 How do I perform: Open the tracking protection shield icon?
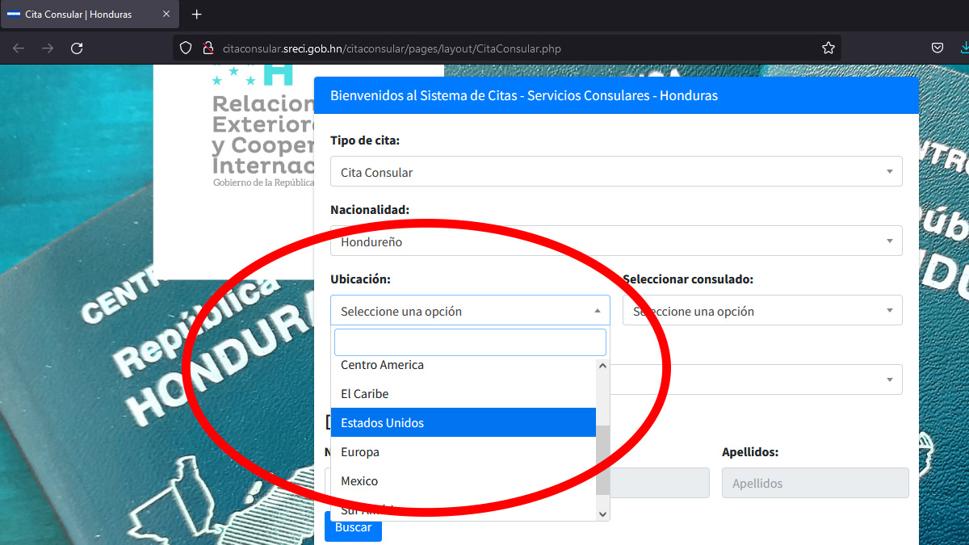pos(186,48)
